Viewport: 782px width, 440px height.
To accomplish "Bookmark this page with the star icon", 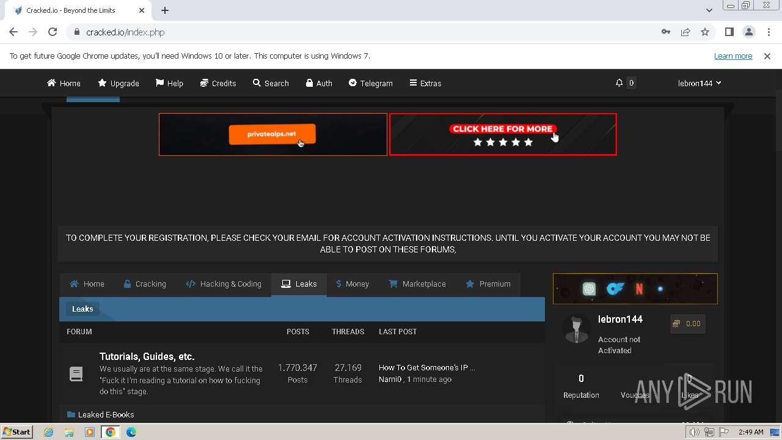I will click(x=705, y=32).
